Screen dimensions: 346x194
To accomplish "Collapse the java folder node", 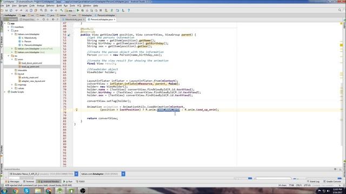I will pos(9,31).
